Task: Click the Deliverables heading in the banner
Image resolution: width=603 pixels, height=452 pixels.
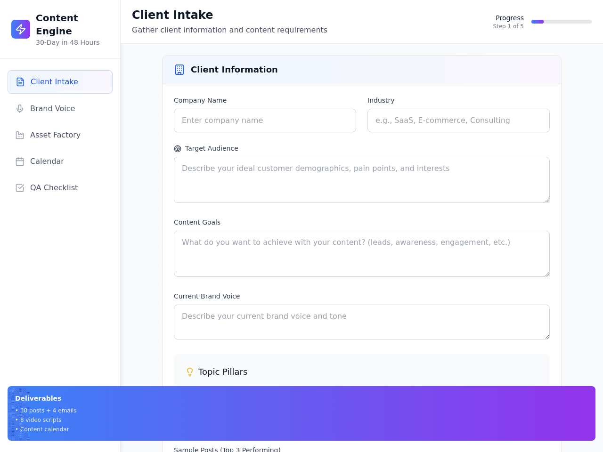Action: (x=38, y=398)
